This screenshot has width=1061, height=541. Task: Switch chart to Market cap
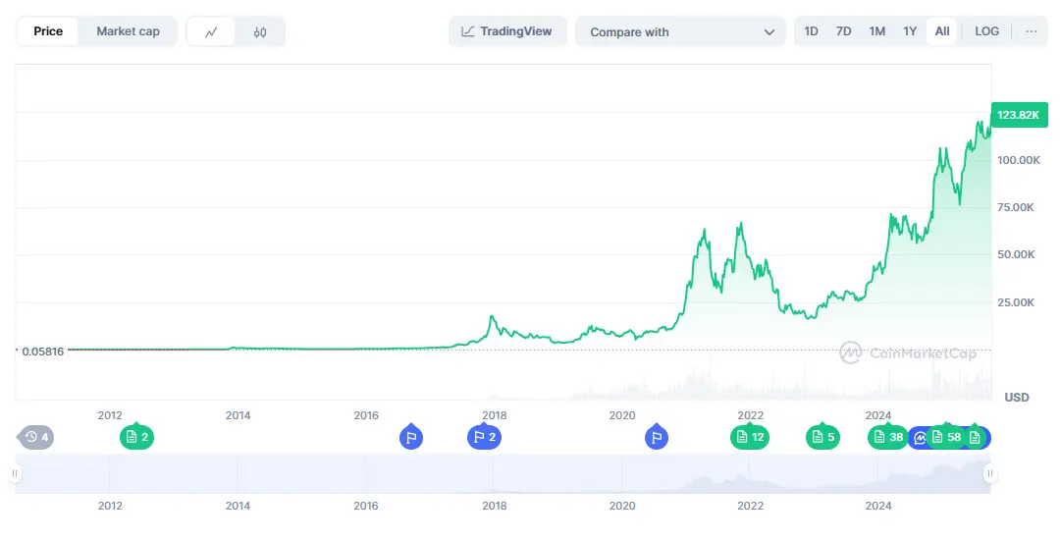[128, 31]
